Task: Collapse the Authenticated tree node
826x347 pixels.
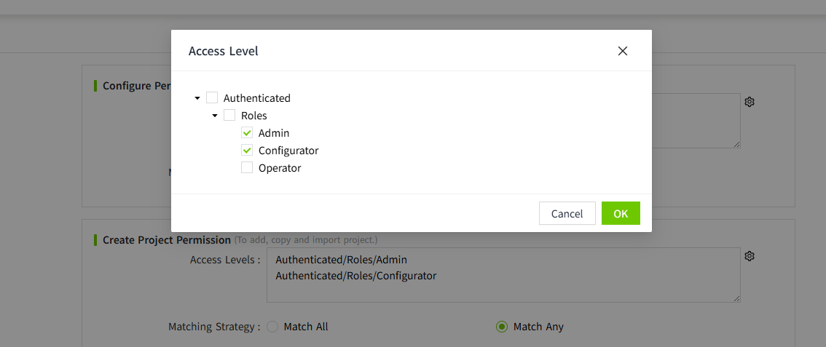Action: [x=197, y=98]
